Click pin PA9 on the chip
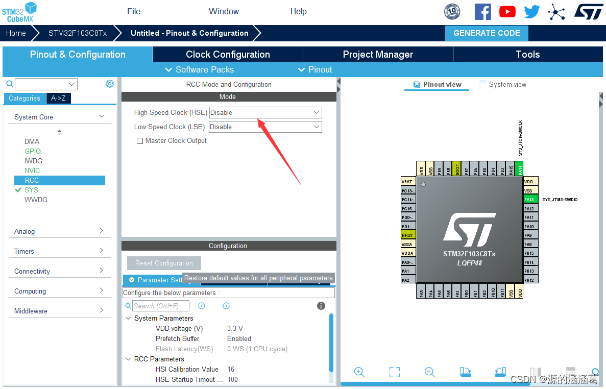The width and height of the screenshot is (606, 389). click(530, 235)
